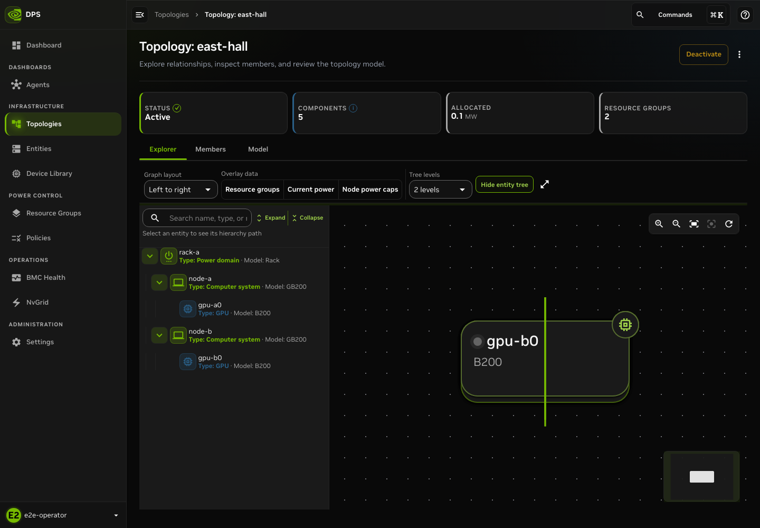760x528 pixels.
Task: Click the node-a computer system icon
Action: (178, 282)
